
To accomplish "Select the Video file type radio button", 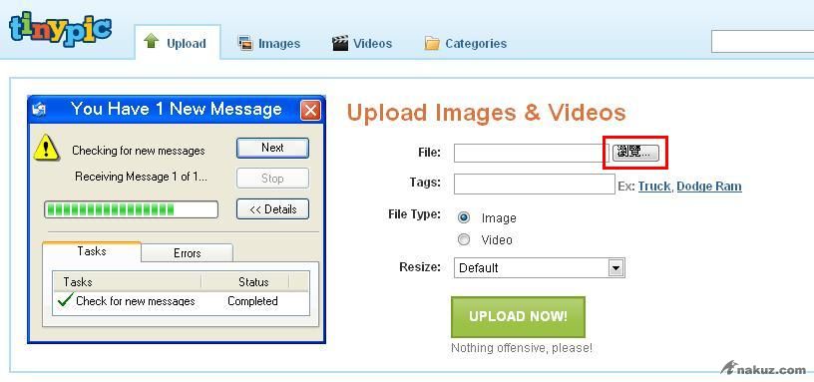I will point(464,239).
